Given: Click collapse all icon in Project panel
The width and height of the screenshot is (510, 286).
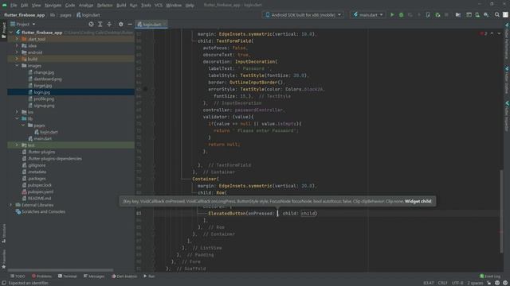Looking at the screenshot, I should (109, 25).
